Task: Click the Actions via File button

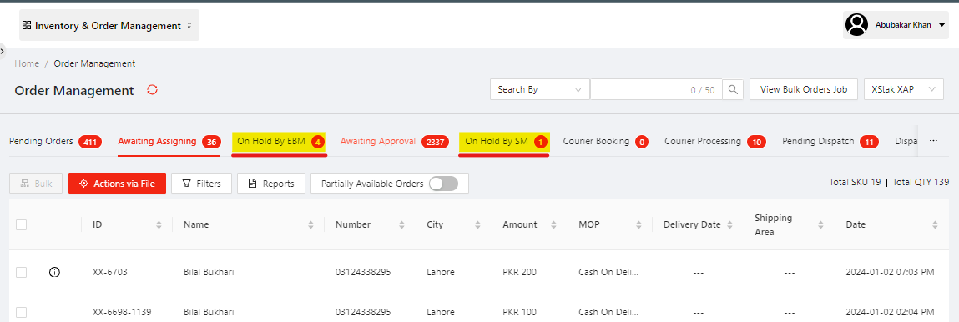Action: point(117,184)
